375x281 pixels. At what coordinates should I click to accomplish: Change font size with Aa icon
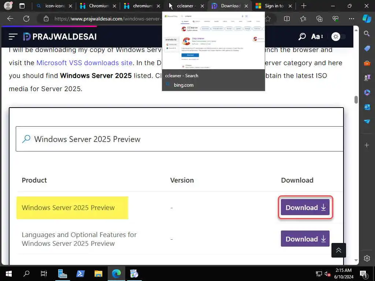click(x=317, y=37)
